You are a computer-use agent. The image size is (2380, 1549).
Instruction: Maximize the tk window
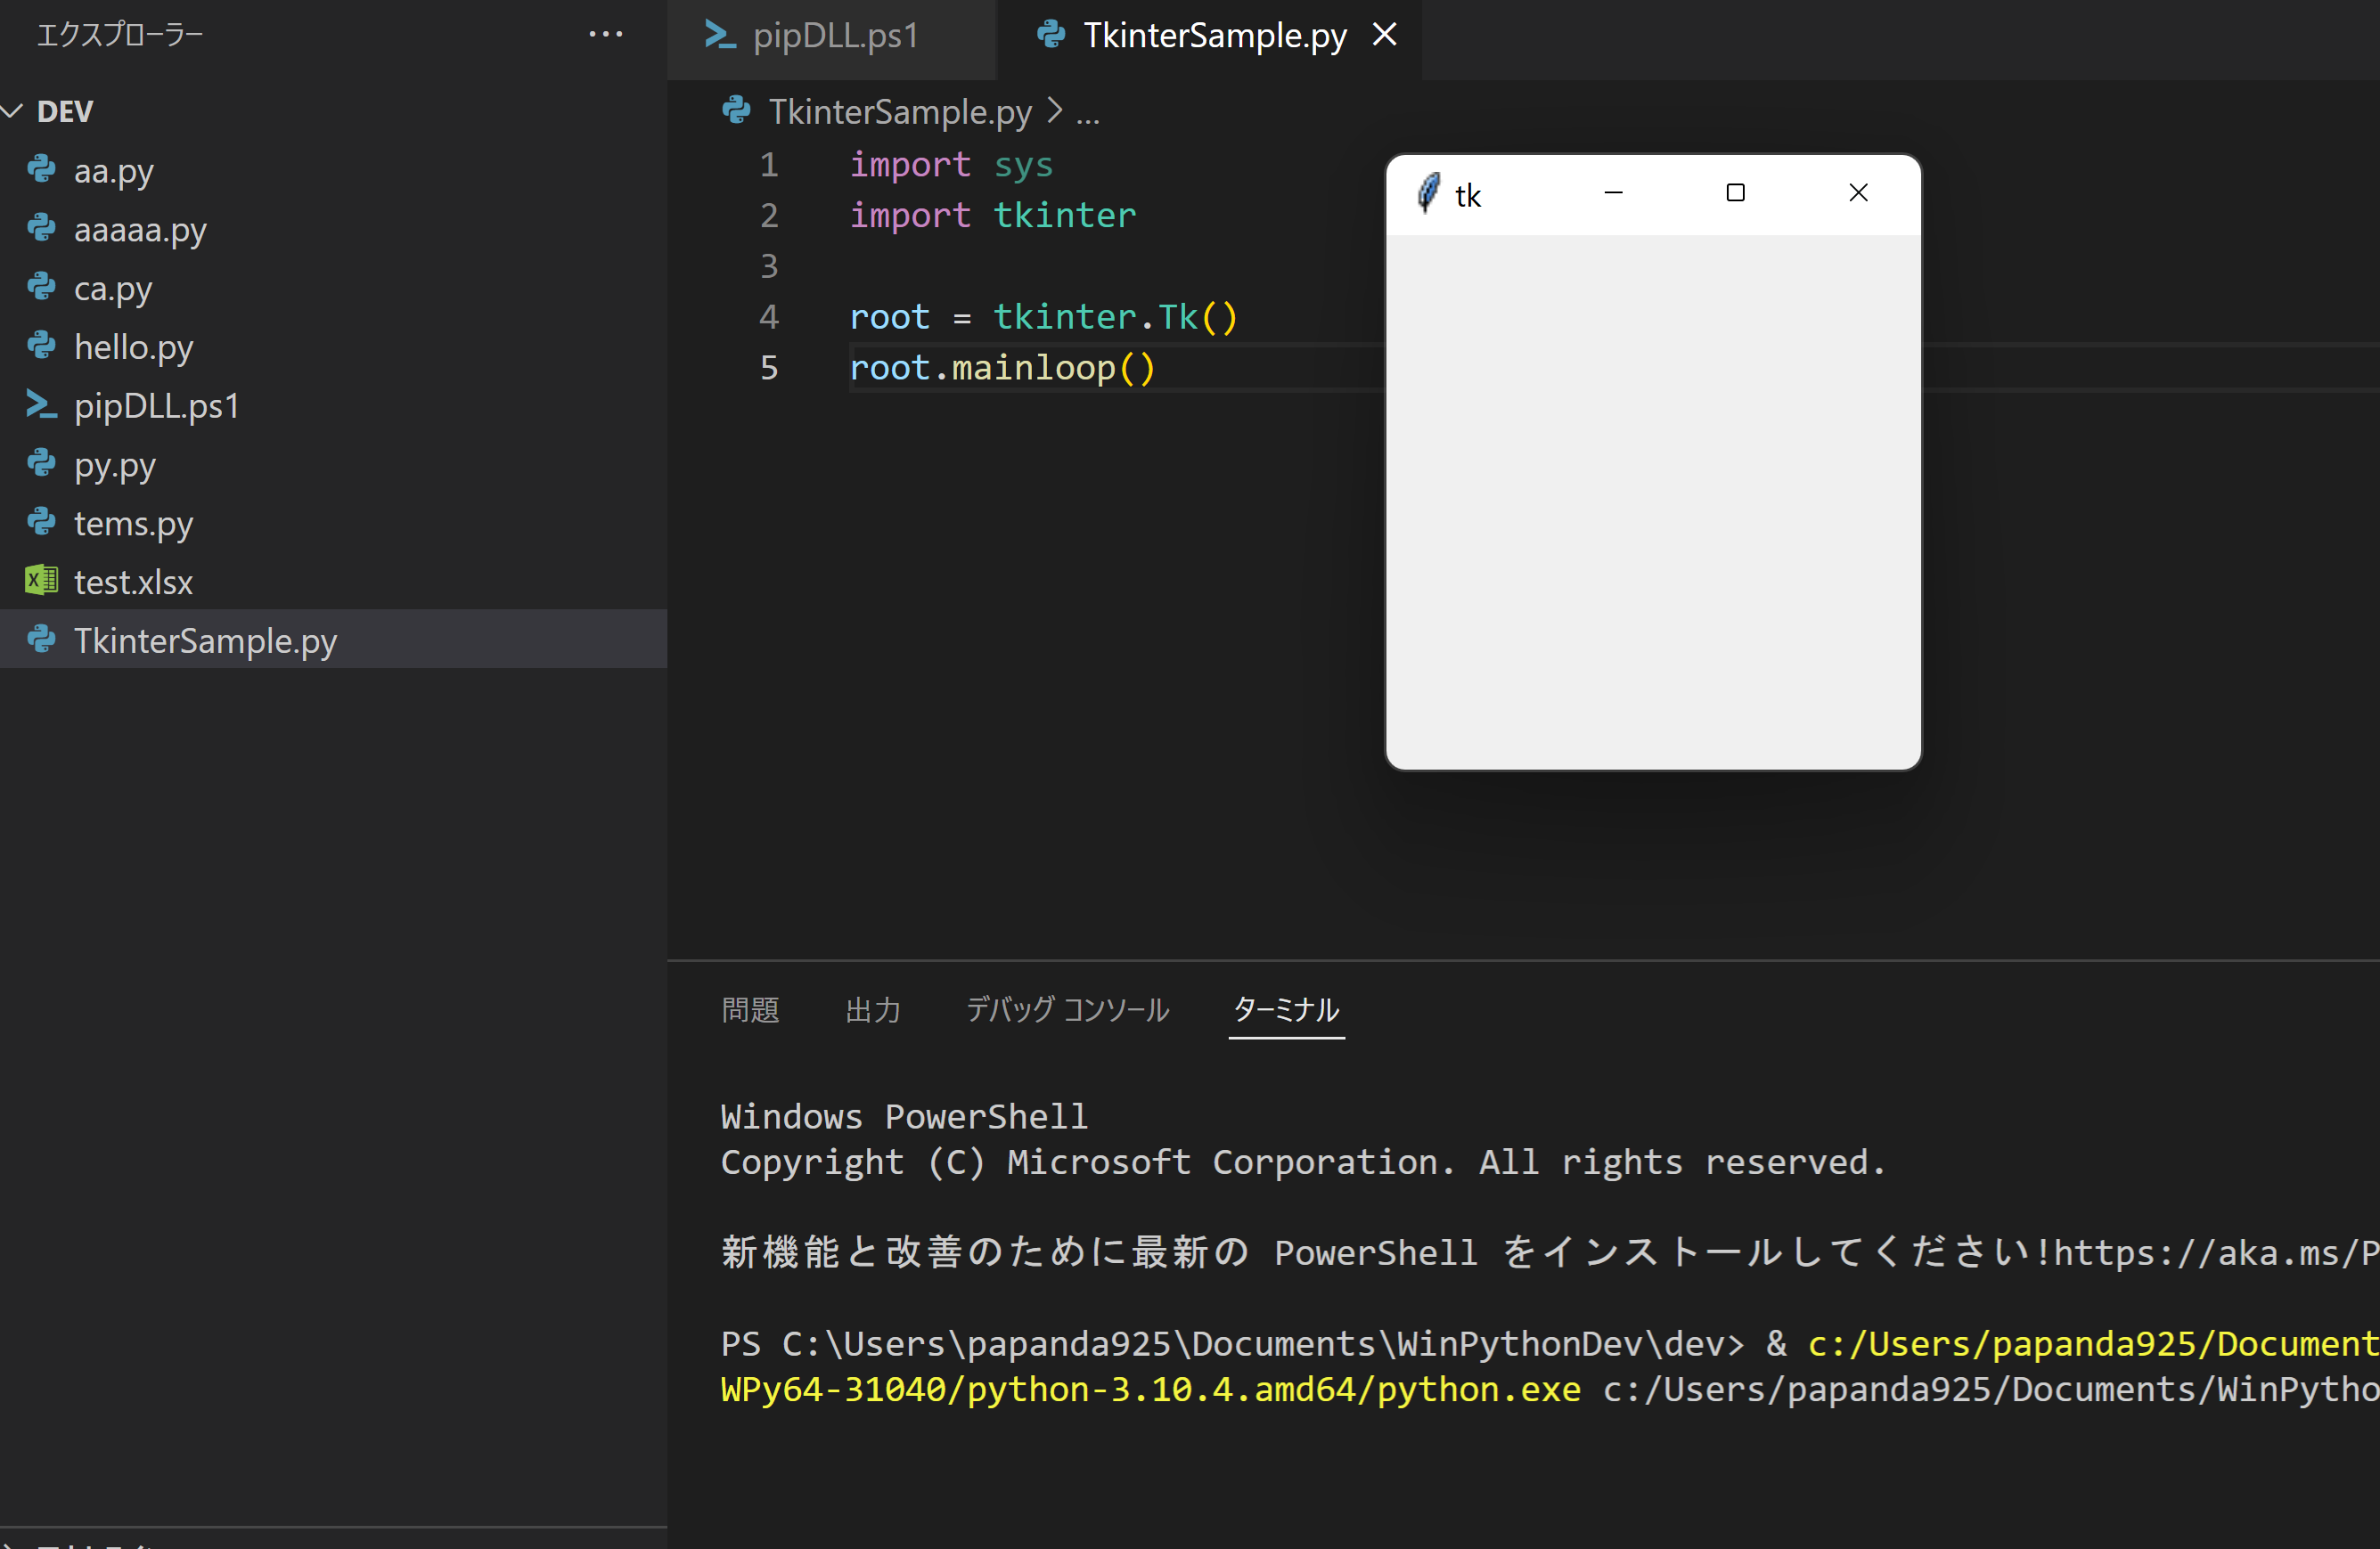(1735, 193)
